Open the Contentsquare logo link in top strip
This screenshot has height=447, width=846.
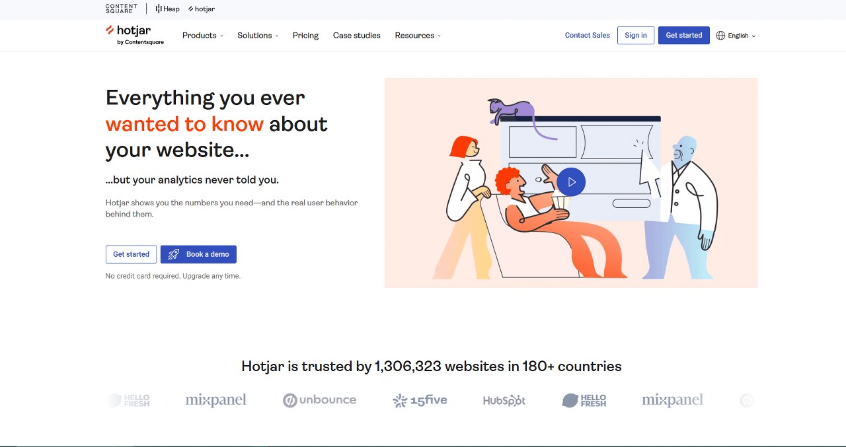pos(122,9)
